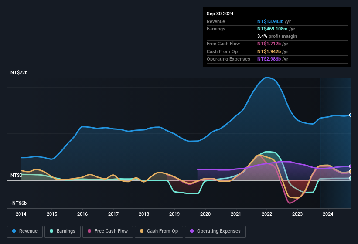Click the 2023 x-axis label

click(297, 214)
